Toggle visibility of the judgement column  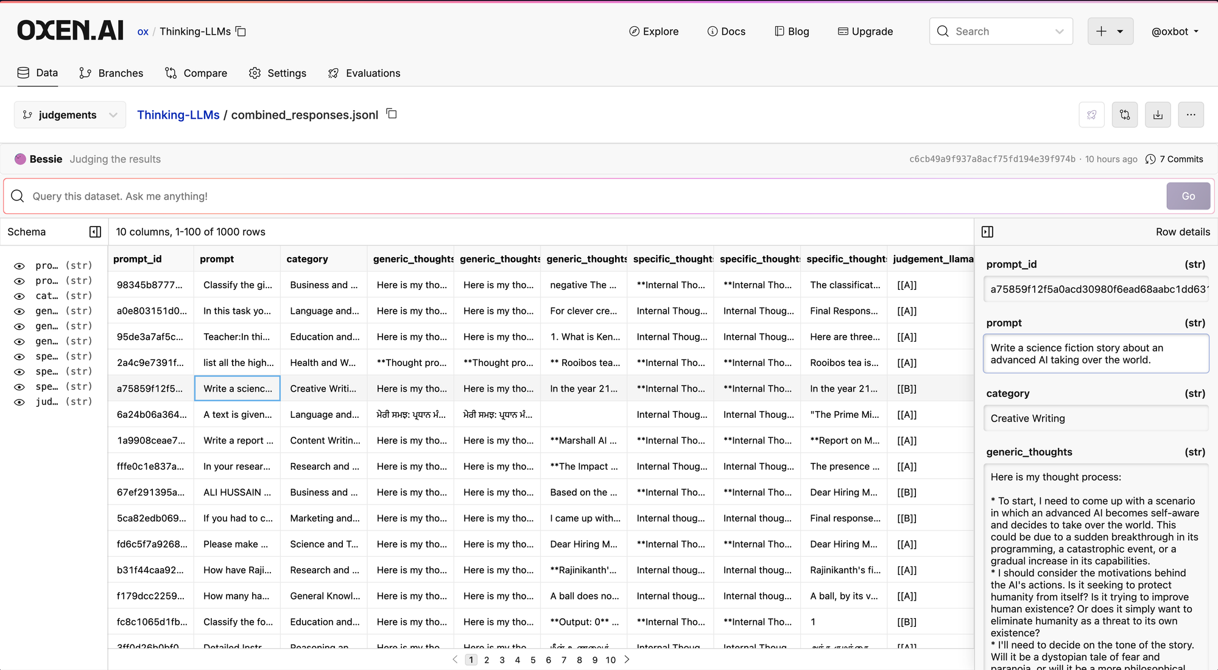click(19, 402)
